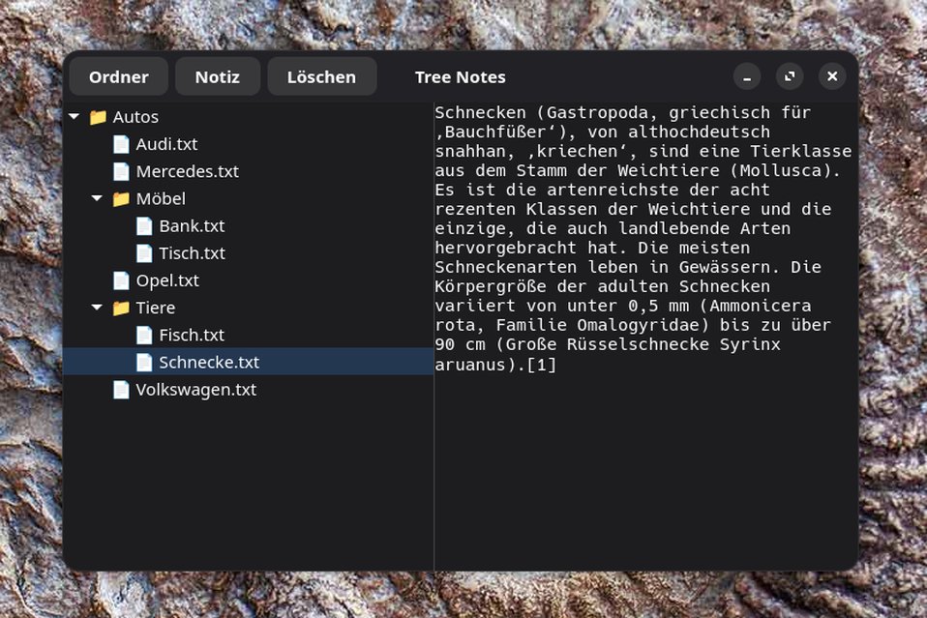Maximize the Tree Notes window

[790, 76]
